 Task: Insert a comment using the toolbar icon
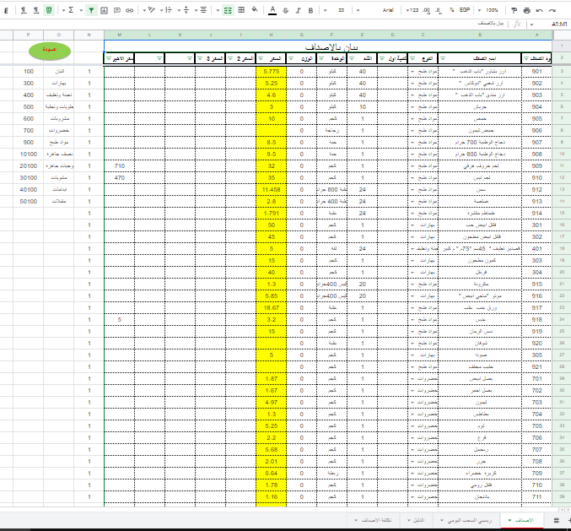[116, 10]
